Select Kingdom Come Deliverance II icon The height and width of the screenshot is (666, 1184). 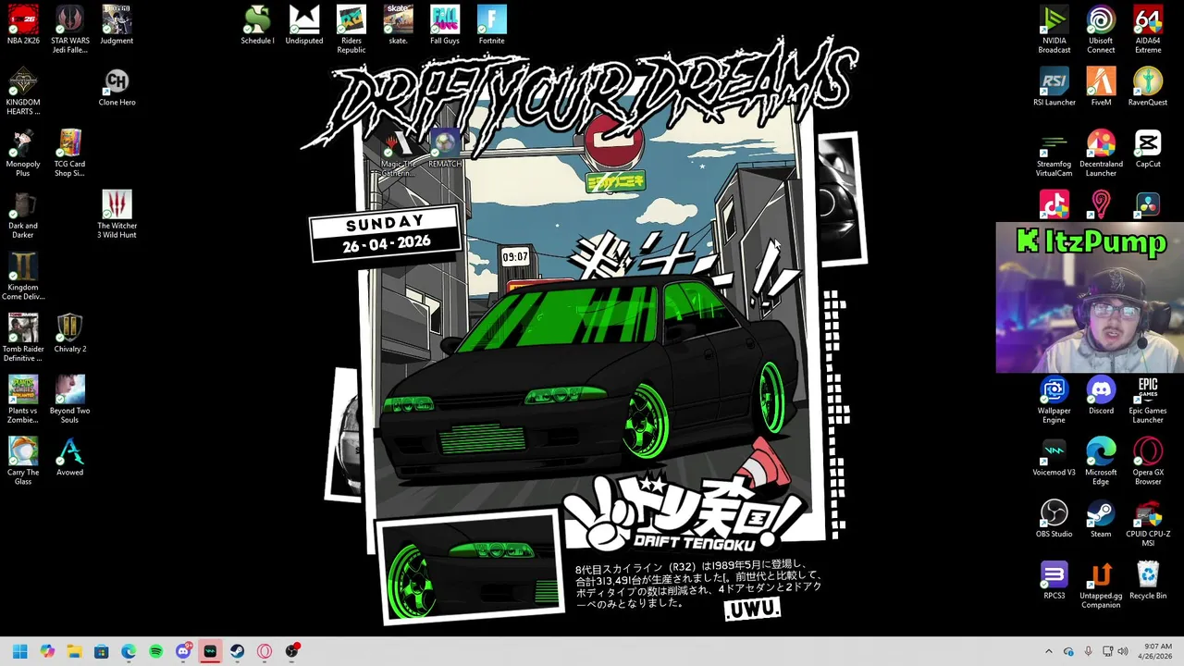[23, 277]
